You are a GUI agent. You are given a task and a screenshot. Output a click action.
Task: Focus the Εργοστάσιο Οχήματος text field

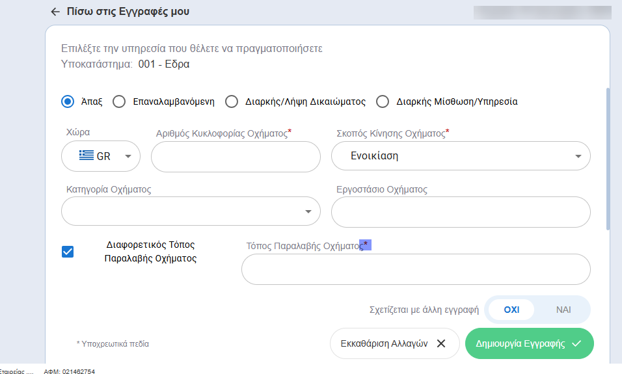[461, 212]
